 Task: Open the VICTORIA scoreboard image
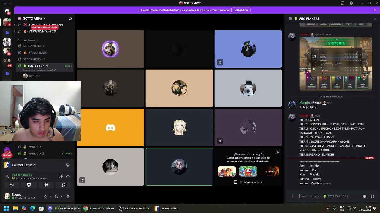(x=335, y=64)
